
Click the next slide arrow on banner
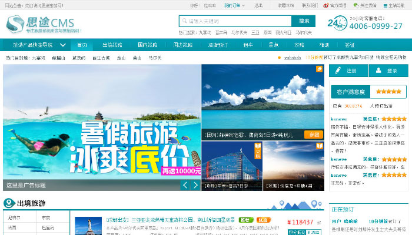click(195, 185)
